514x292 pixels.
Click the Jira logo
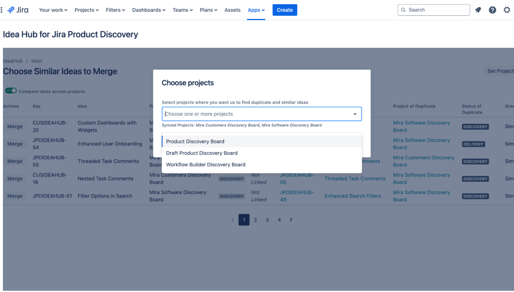[x=18, y=10]
